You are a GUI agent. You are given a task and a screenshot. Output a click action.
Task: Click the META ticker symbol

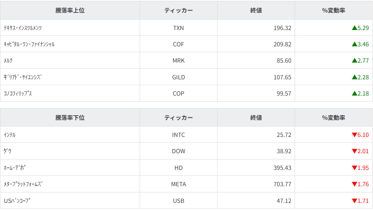(178, 184)
